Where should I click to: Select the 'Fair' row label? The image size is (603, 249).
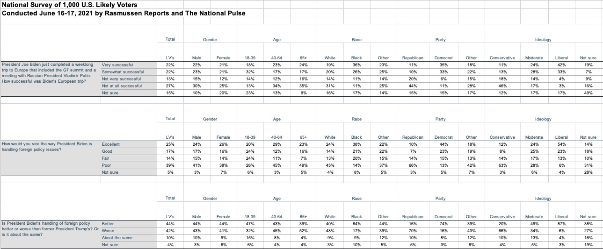(x=106, y=158)
